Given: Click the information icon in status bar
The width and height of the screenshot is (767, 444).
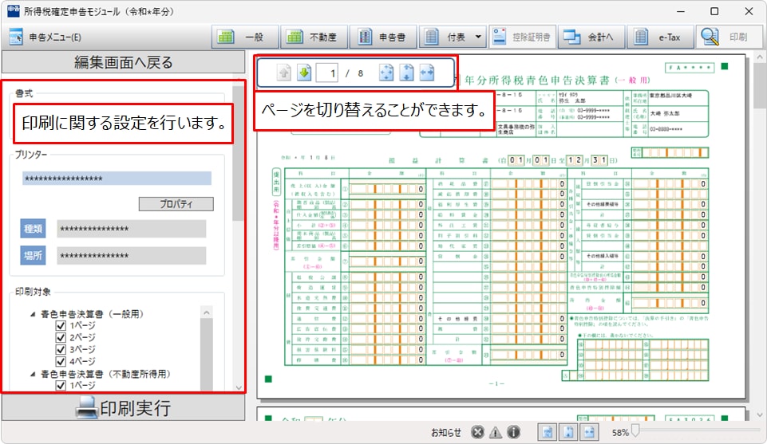Looking at the screenshot, I should tap(514, 432).
